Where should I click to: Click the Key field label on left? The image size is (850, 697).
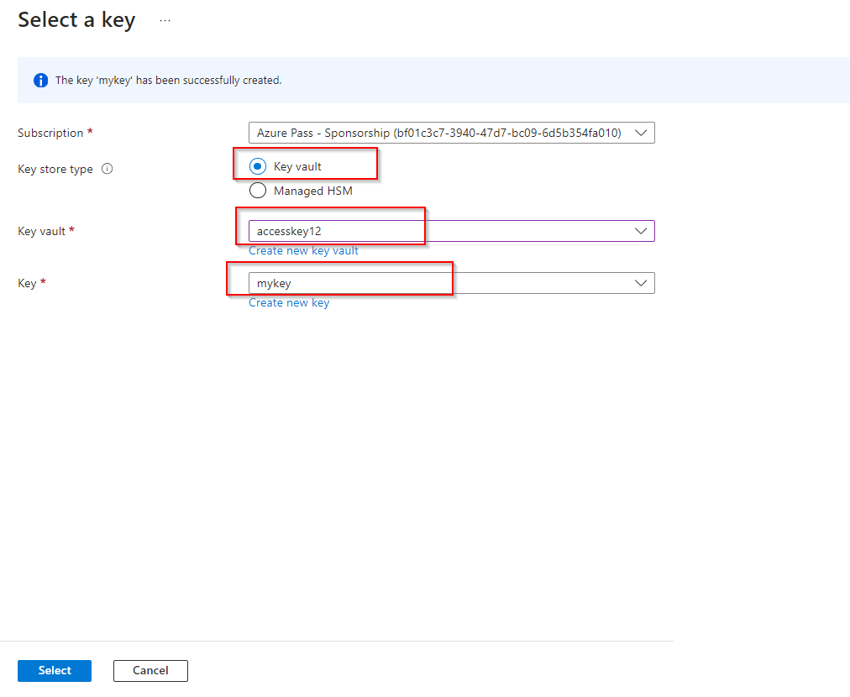point(27,283)
